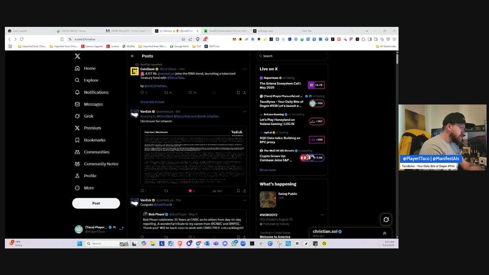This screenshot has height=275, width=489.
Task: Like the CoinDesk post
Action: (x=190, y=92)
